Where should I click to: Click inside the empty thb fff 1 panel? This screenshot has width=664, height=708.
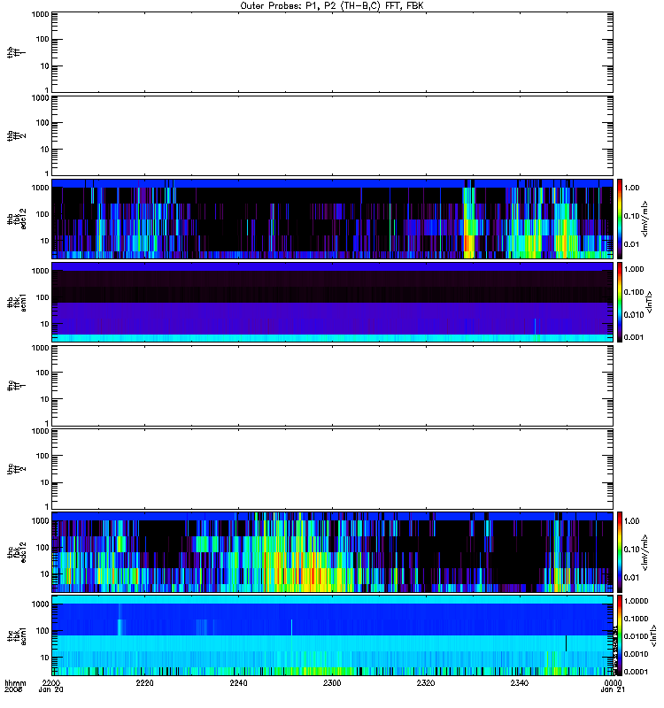point(333,52)
